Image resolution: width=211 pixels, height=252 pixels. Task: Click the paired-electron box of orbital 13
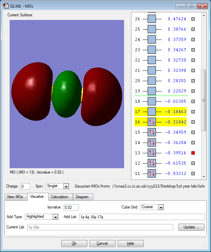(152, 153)
